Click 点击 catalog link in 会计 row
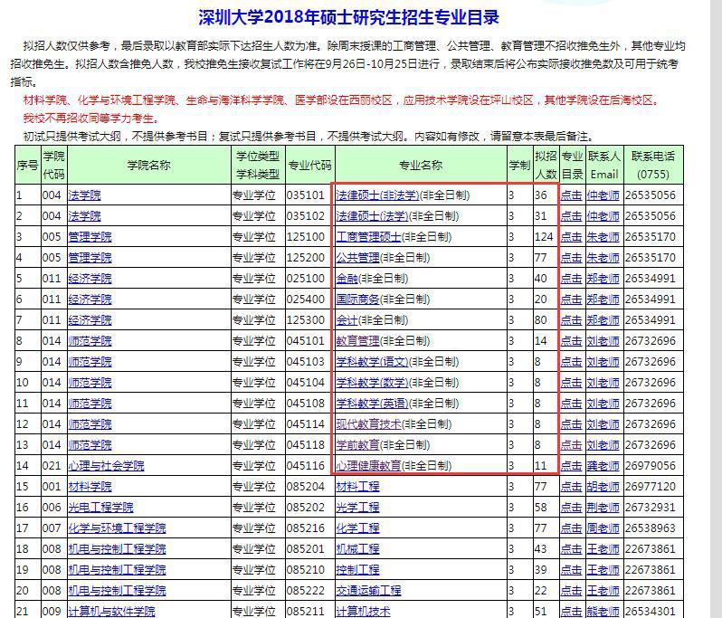 [x=572, y=320]
